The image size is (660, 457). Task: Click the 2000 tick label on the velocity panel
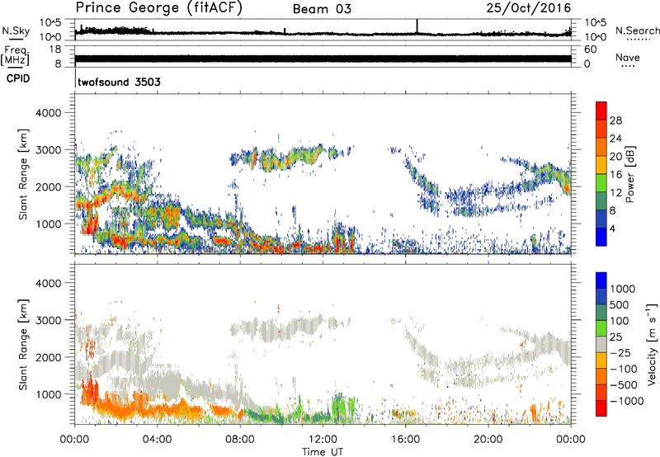(x=48, y=357)
